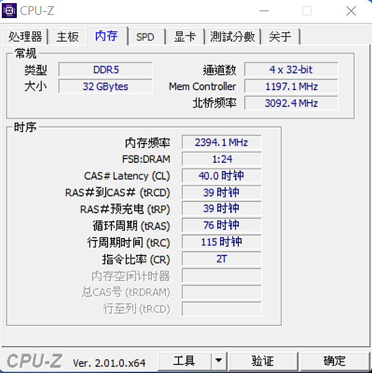Select the DDR5 memory type value
Image resolution: width=372 pixels, height=373 pixels.
click(105, 70)
